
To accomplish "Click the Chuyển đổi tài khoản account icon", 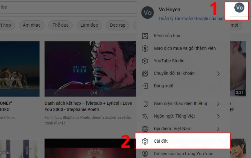I will tap(145, 73).
